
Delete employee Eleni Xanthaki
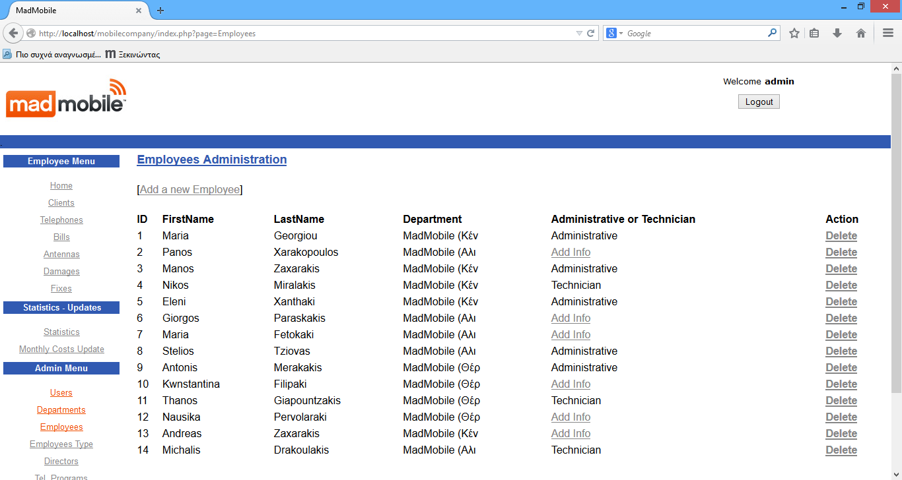[x=841, y=302]
